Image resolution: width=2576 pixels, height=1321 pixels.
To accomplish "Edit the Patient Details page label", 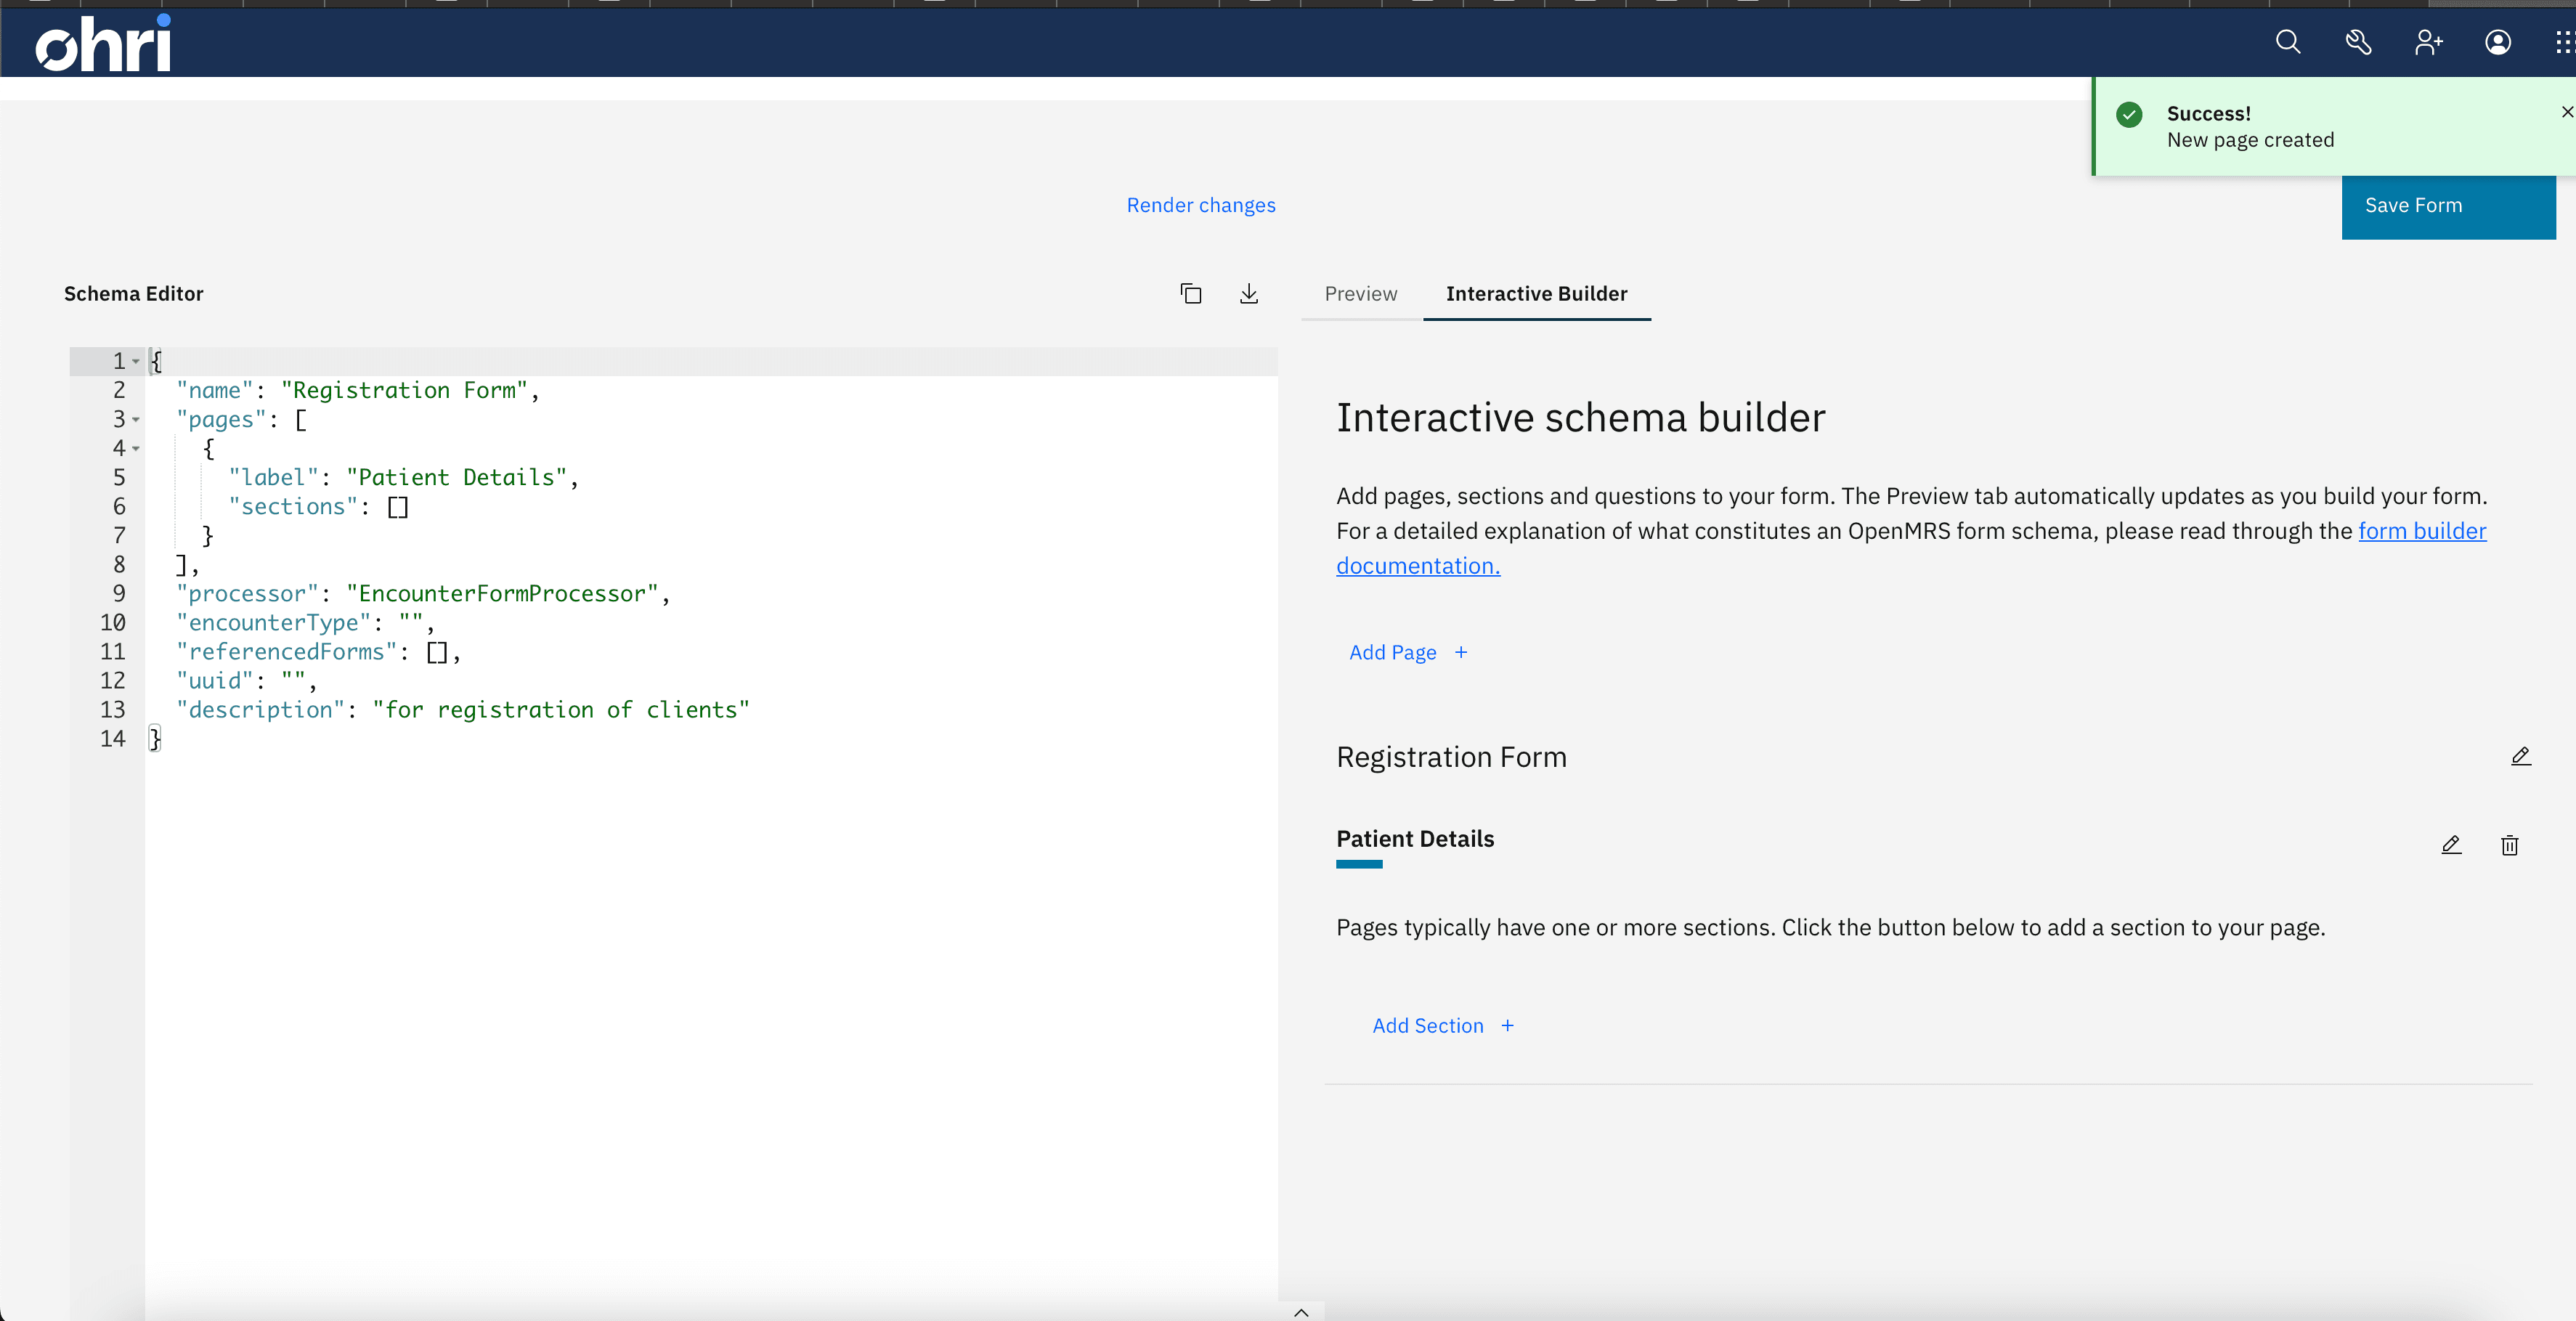I will [x=2451, y=845].
